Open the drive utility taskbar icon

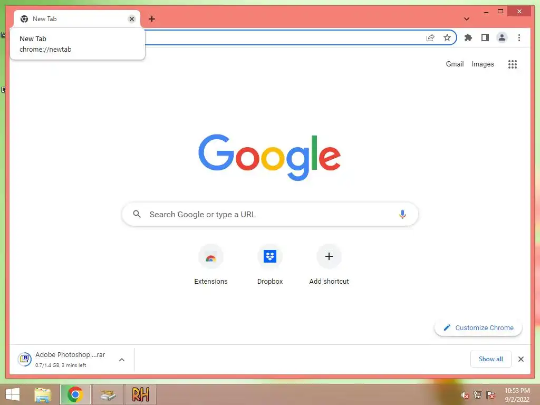pos(108,394)
